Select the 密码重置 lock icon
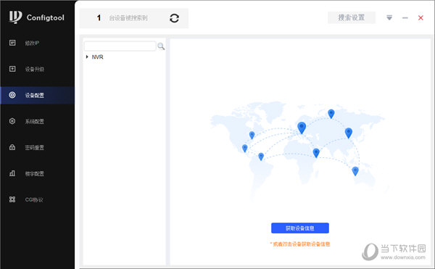The height and width of the screenshot is (269, 435). point(12,147)
